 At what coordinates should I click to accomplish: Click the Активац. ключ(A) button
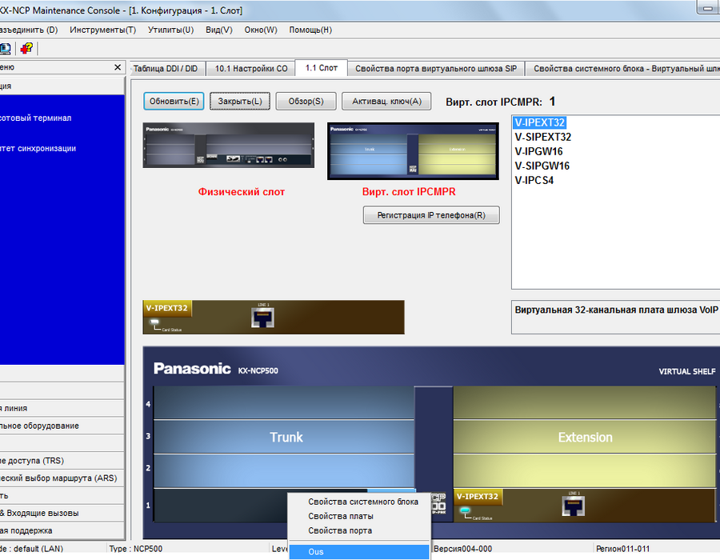click(386, 101)
